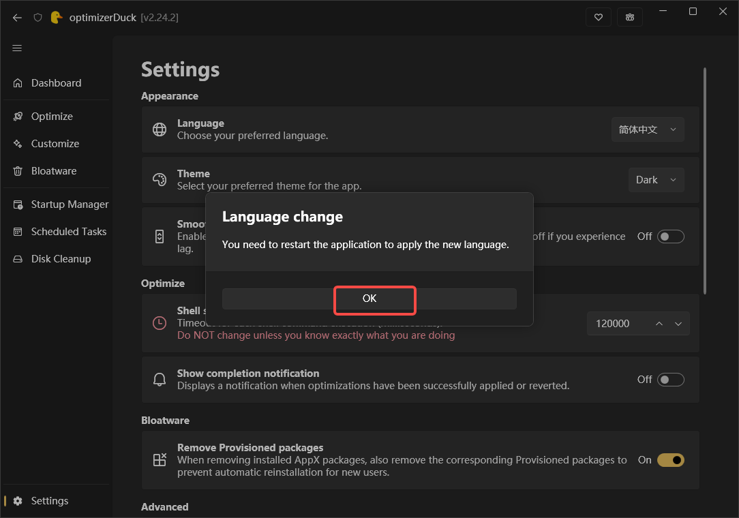Click the optimizerDuck duck logo
Viewport: 739px width, 518px height.
click(x=57, y=18)
